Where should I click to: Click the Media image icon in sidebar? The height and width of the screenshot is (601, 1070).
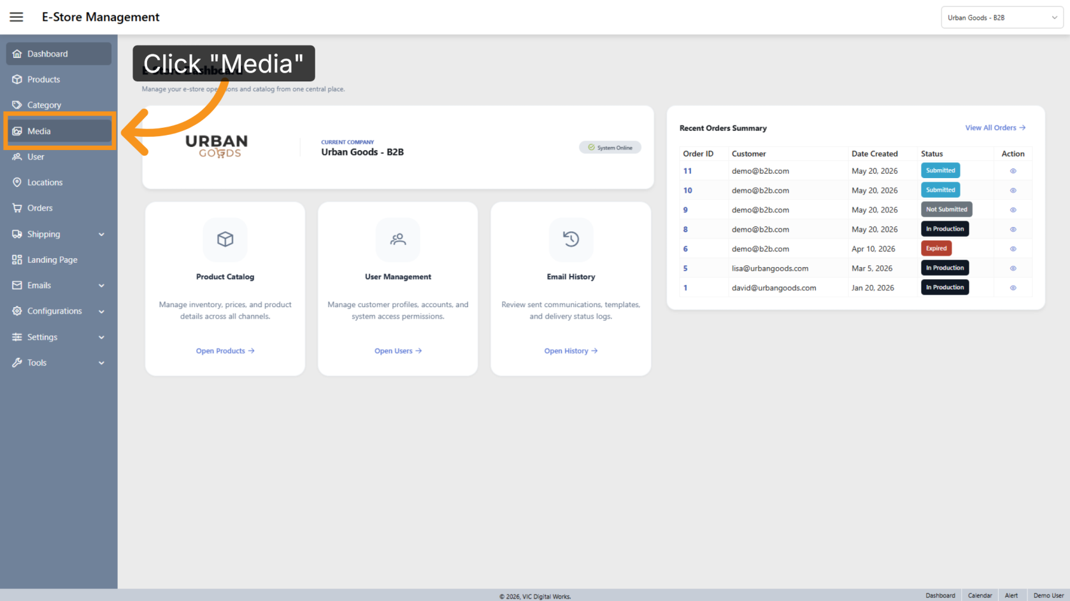(17, 131)
